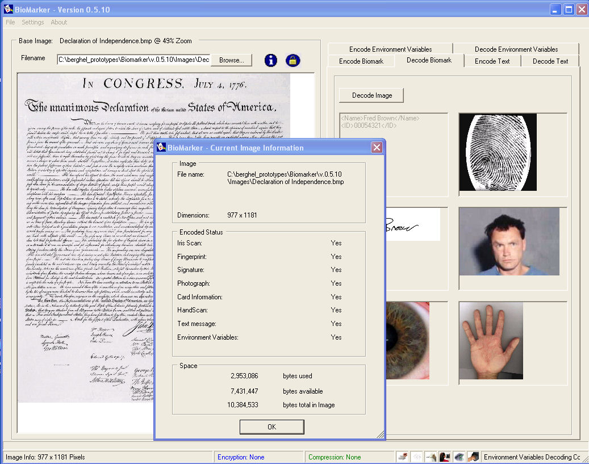The height and width of the screenshot is (464, 589).
Task: Click the Browse... button
Action: tap(231, 60)
